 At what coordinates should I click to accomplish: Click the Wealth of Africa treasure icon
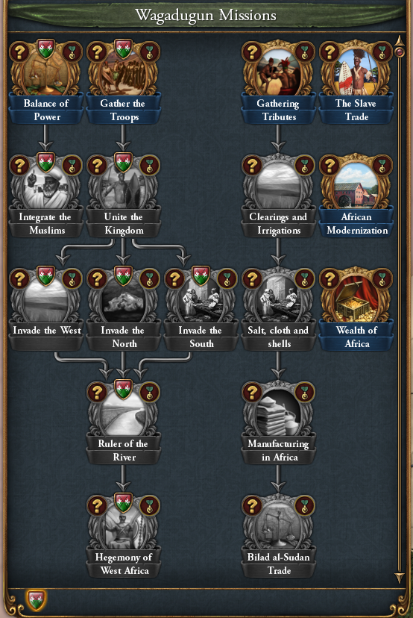click(356, 300)
